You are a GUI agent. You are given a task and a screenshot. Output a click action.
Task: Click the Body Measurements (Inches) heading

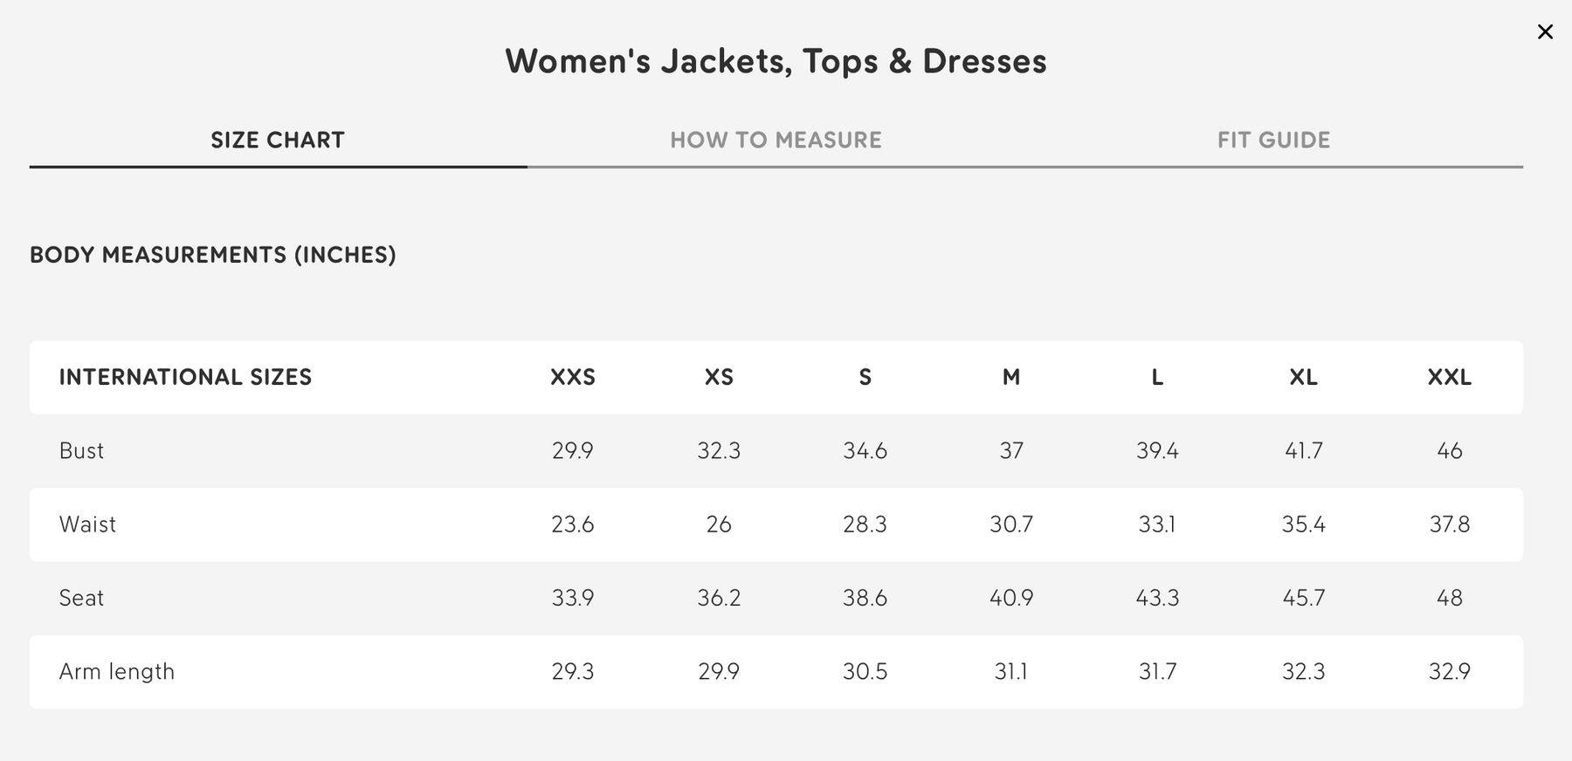(213, 255)
